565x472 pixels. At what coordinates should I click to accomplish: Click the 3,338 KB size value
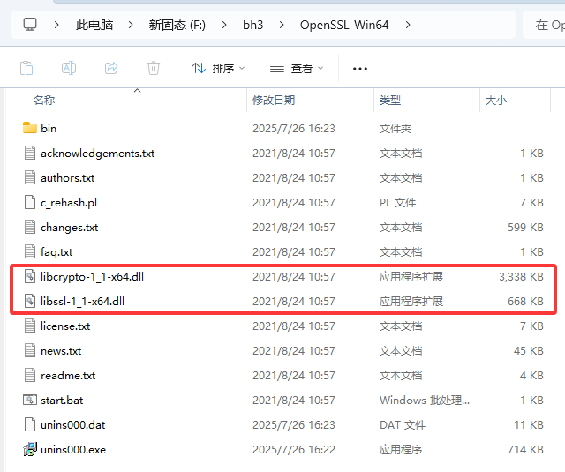(521, 276)
